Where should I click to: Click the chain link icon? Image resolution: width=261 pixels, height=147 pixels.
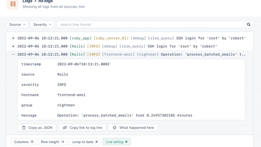coord(65,128)
